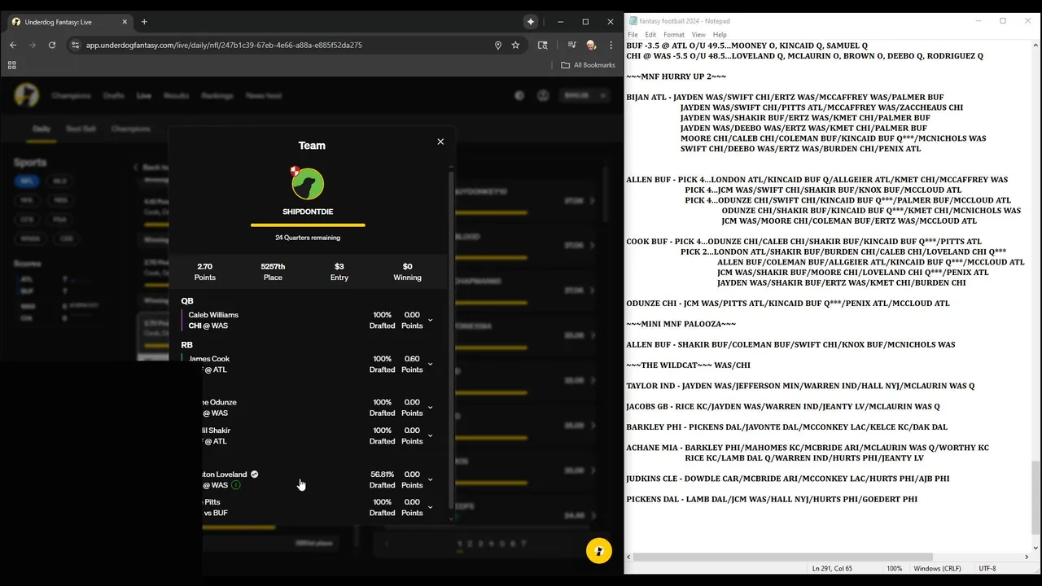Click the green info icon under Loveland

pos(235,485)
